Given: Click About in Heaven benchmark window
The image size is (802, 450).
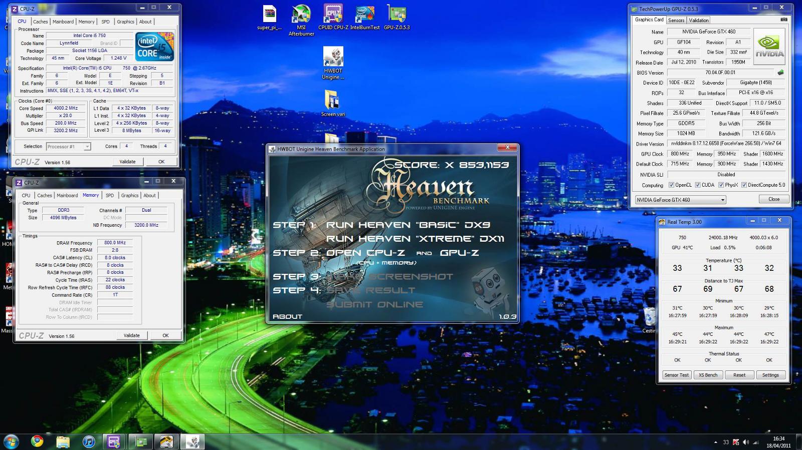Looking at the screenshot, I should click(x=287, y=317).
